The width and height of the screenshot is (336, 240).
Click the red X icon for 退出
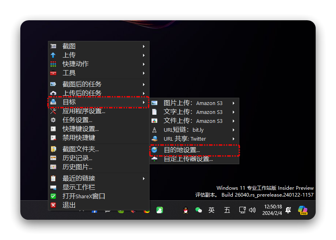click(x=53, y=205)
